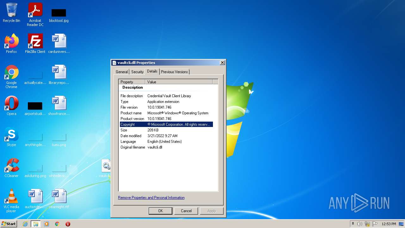Click the OK button

[x=160, y=211]
